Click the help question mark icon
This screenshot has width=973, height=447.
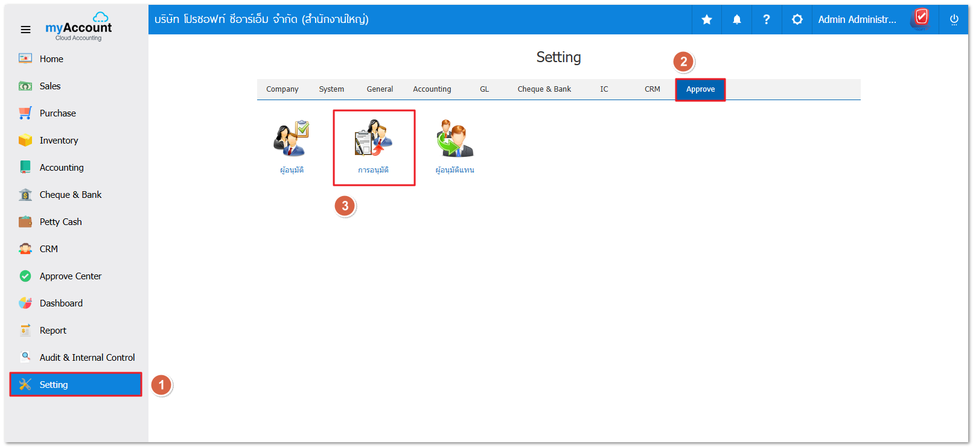click(x=766, y=20)
